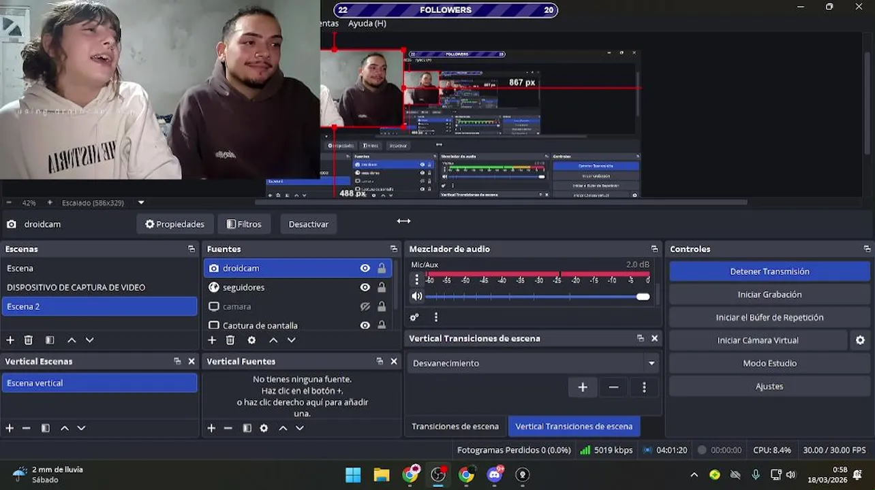
Task: Open filters icon in the Vertical Escenas toolbar
Action: (x=46, y=428)
